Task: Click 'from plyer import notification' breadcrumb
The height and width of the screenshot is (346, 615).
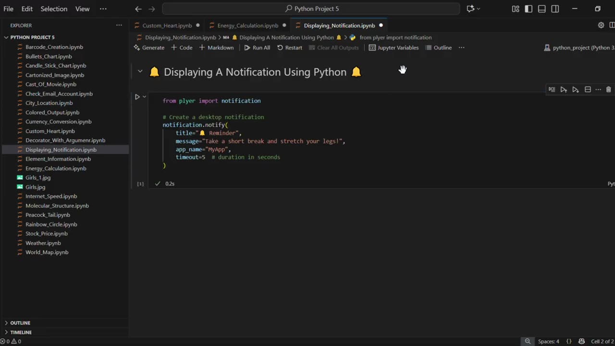Action: [395, 37]
